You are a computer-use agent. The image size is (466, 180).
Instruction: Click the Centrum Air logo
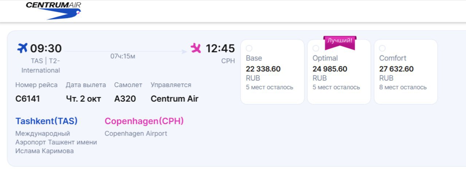(x=54, y=10)
